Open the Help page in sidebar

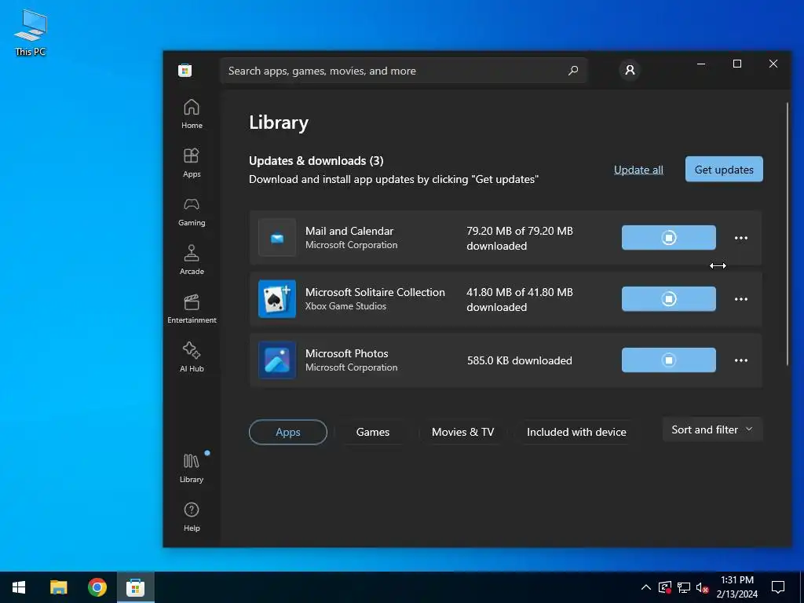[x=192, y=517]
